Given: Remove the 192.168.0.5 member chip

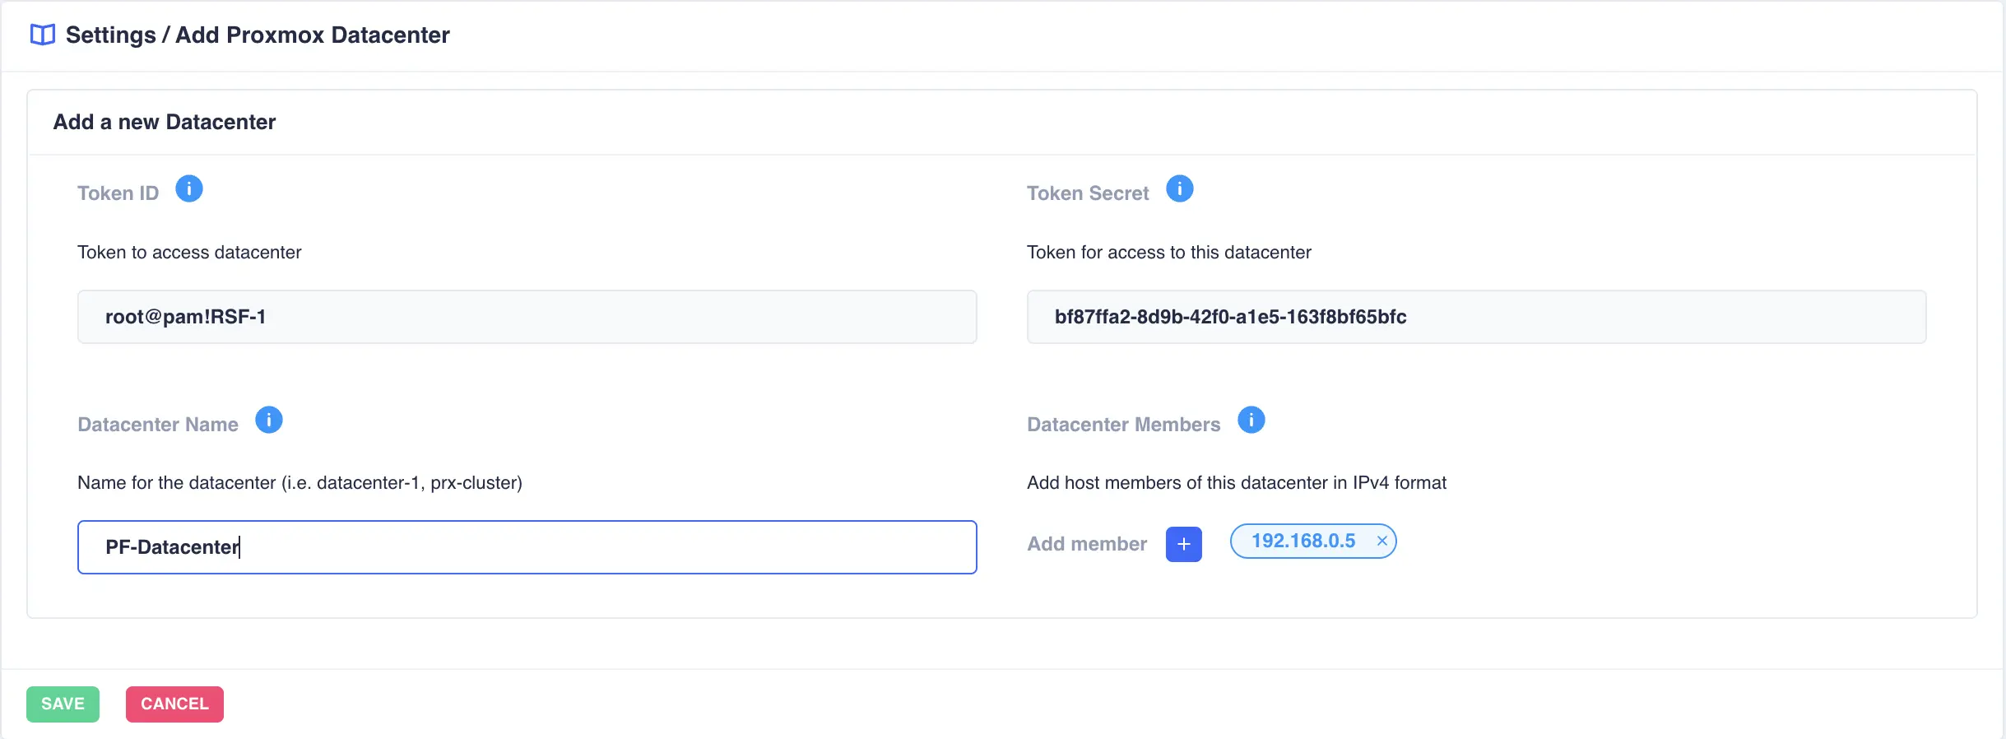Looking at the screenshot, I should click(x=1382, y=541).
